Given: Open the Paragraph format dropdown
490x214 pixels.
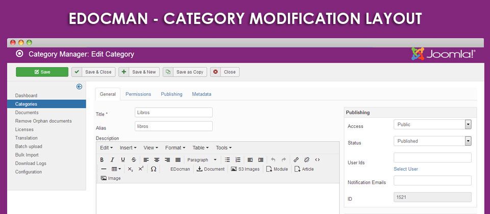Looking at the screenshot, I should tap(202, 159).
